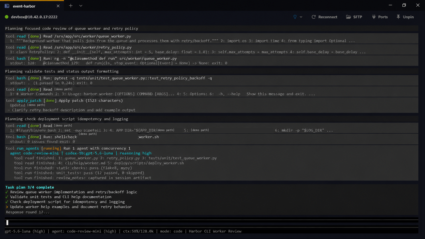
Task: Click the static_checks: pass (flake8, mypy) line
Action: (x=73, y=168)
